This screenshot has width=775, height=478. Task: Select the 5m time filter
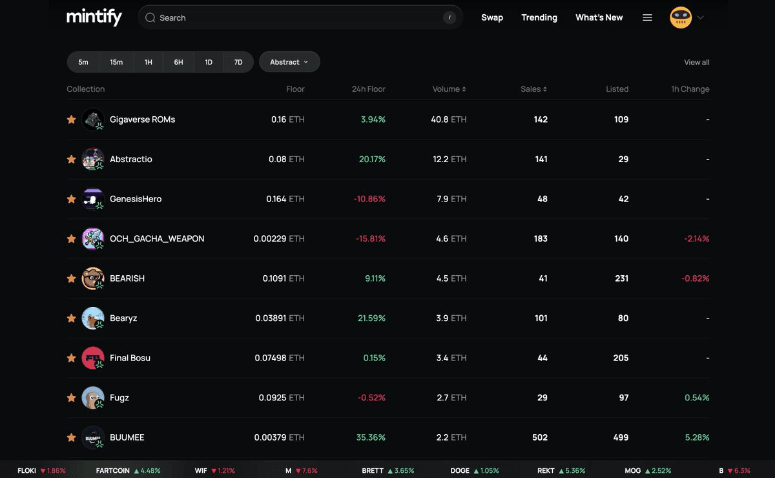pos(83,62)
